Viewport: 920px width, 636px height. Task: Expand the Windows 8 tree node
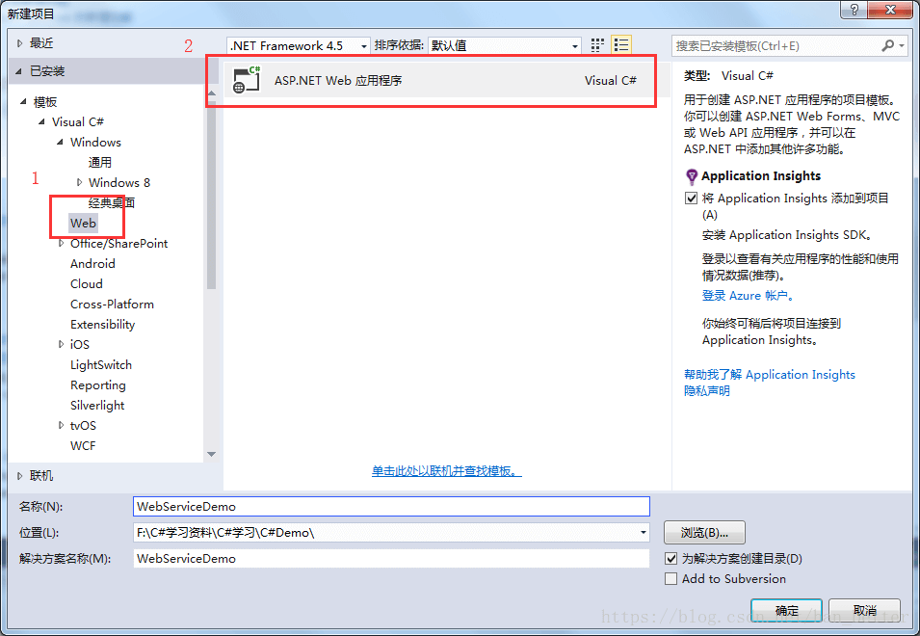coord(79,182)
